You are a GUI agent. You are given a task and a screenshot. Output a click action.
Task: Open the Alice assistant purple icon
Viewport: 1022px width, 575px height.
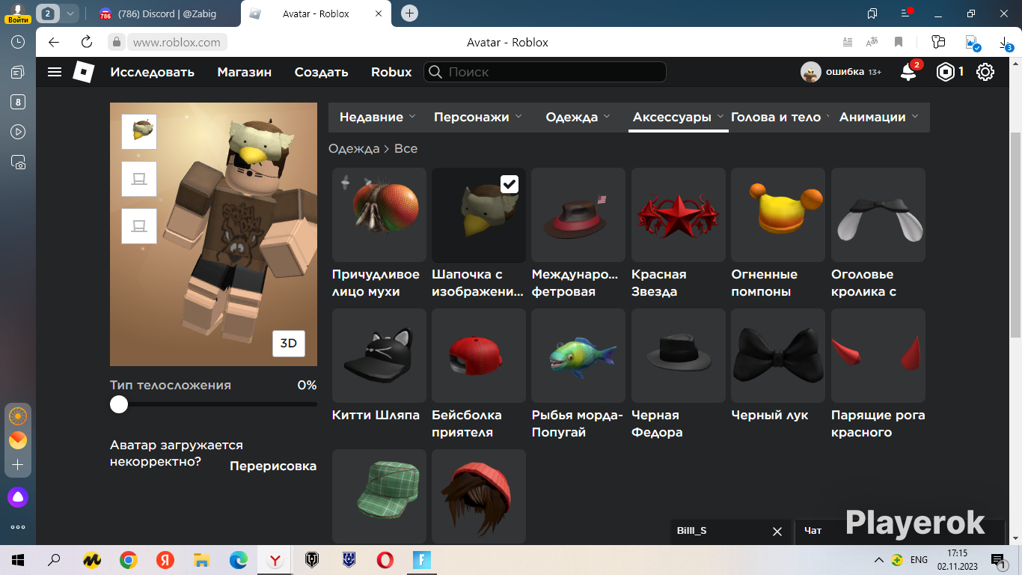tap(18, 496)
